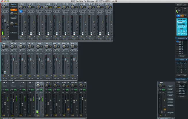Click the AN 5 input pan knob
This screenshot has width=188, height=119.
[47, 7]
